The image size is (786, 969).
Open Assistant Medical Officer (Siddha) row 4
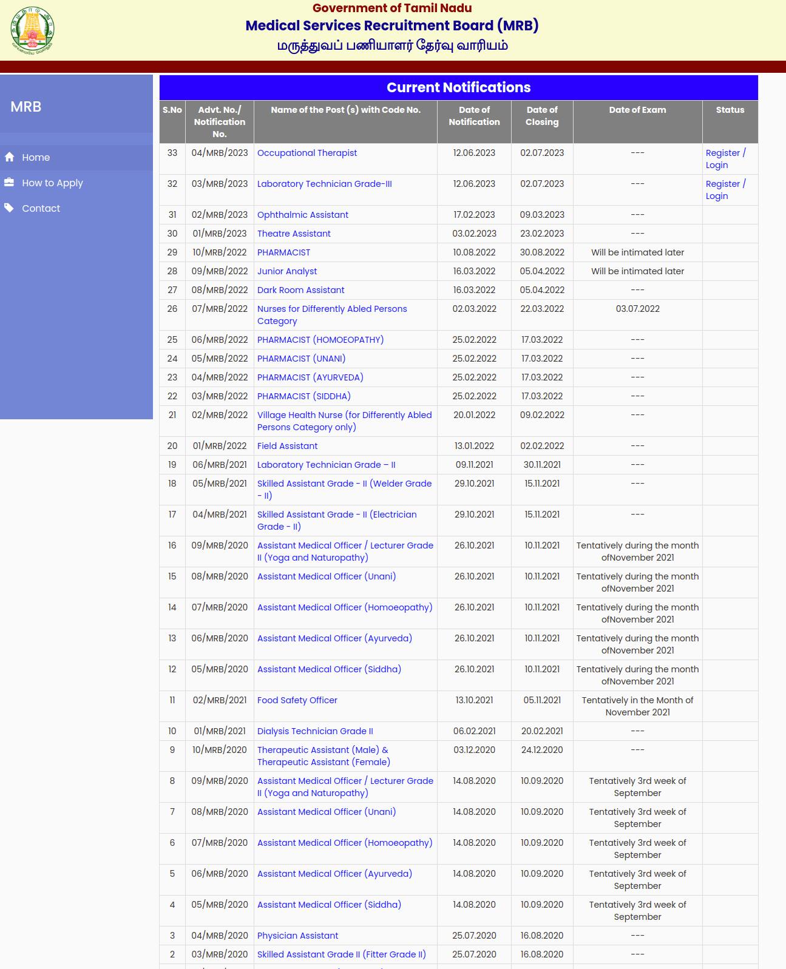click(x=329, y=905)
